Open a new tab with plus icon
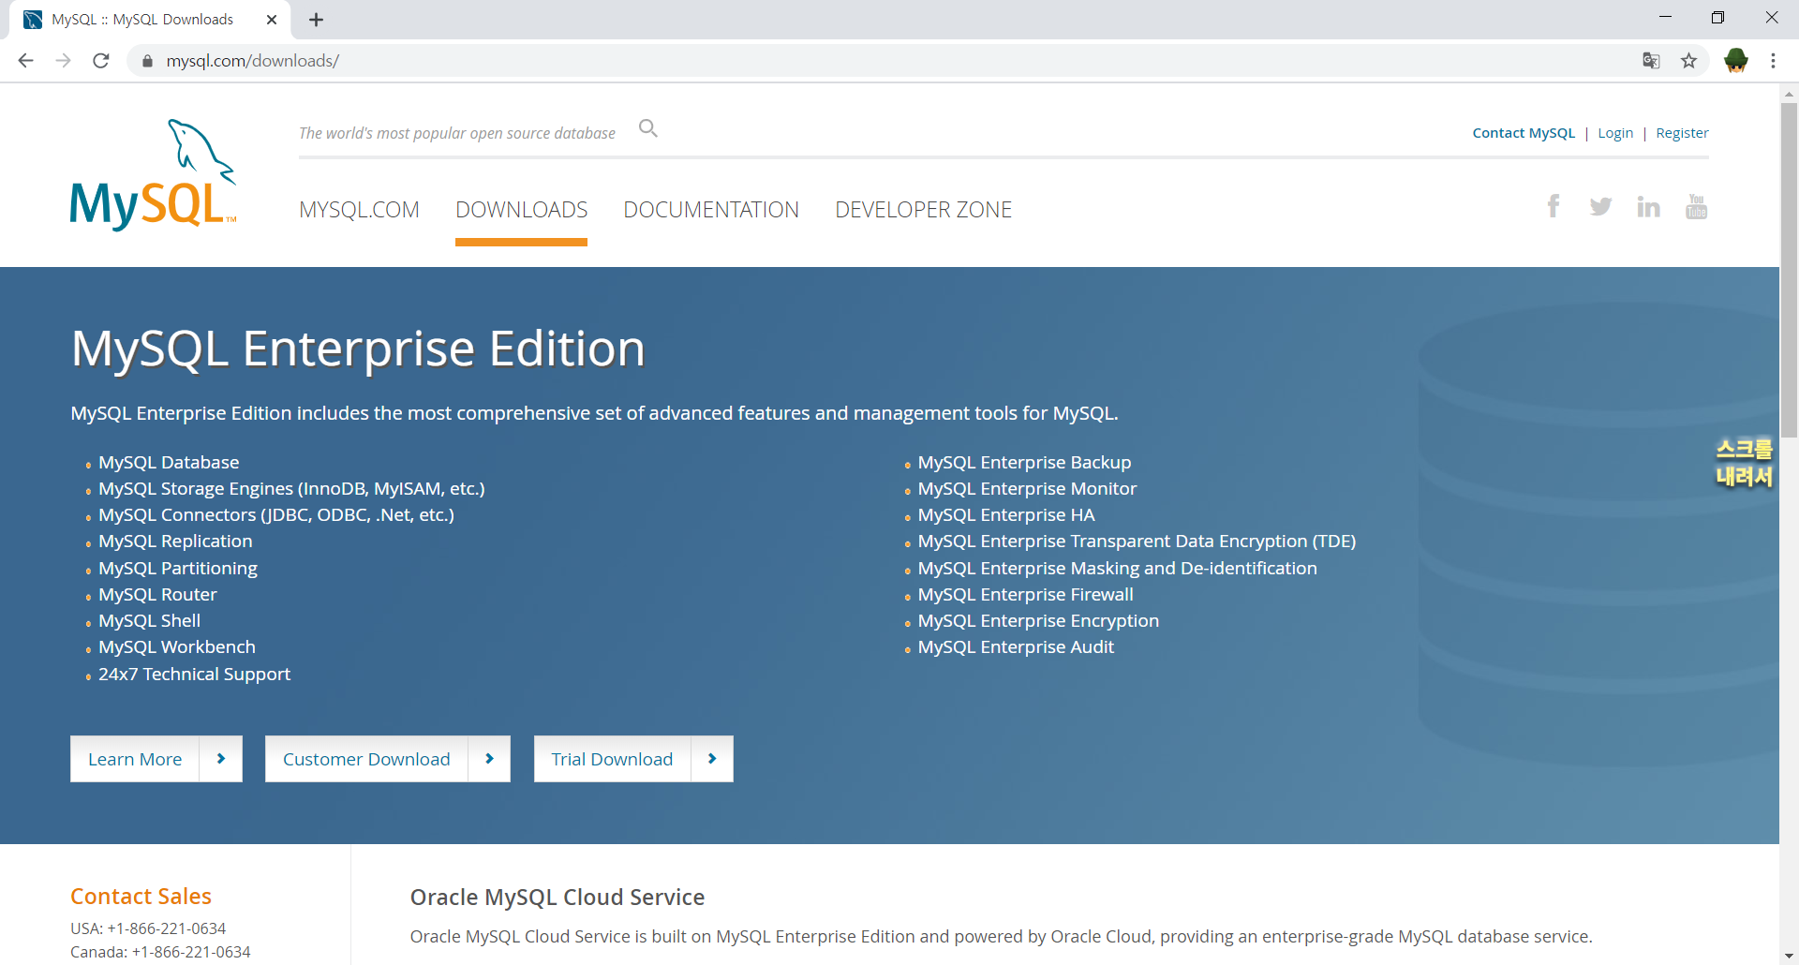The width and height of the screenshot is (1799, 965). coord(317,20)
